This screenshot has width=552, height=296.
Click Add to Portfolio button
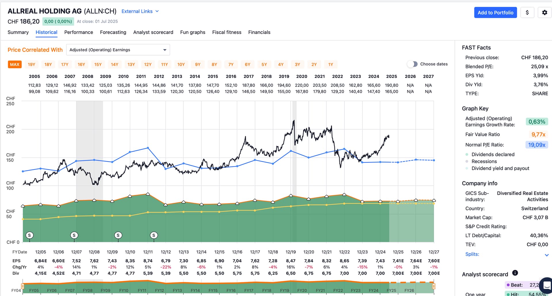[x=495, y=13]
